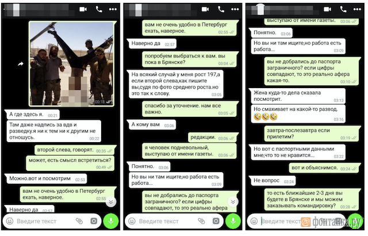Open three-dots menu in right chat
Viewport: 368px width, 236px height.
pos(357,9)
